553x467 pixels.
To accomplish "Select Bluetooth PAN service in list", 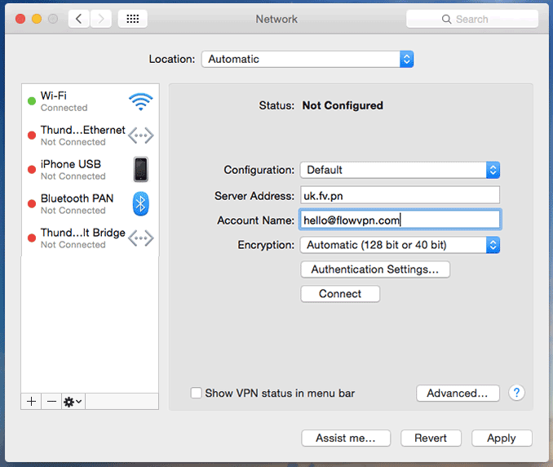I will click(x=91, y=204).
